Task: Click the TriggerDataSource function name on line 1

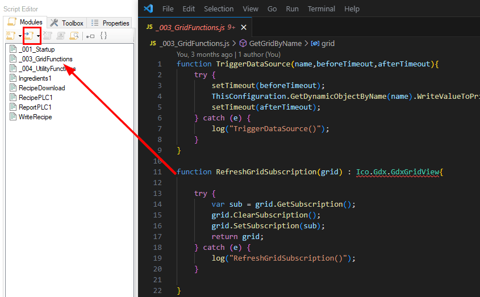Action: coord(253,64)
